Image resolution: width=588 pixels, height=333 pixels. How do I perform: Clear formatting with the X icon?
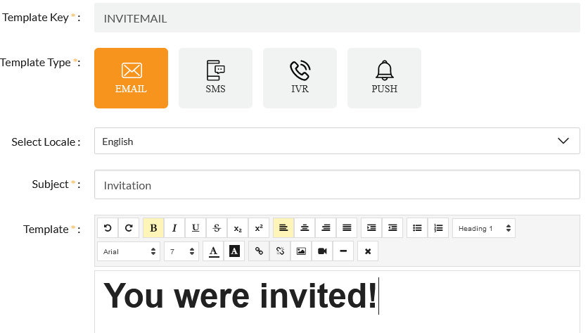click(368, 251)
